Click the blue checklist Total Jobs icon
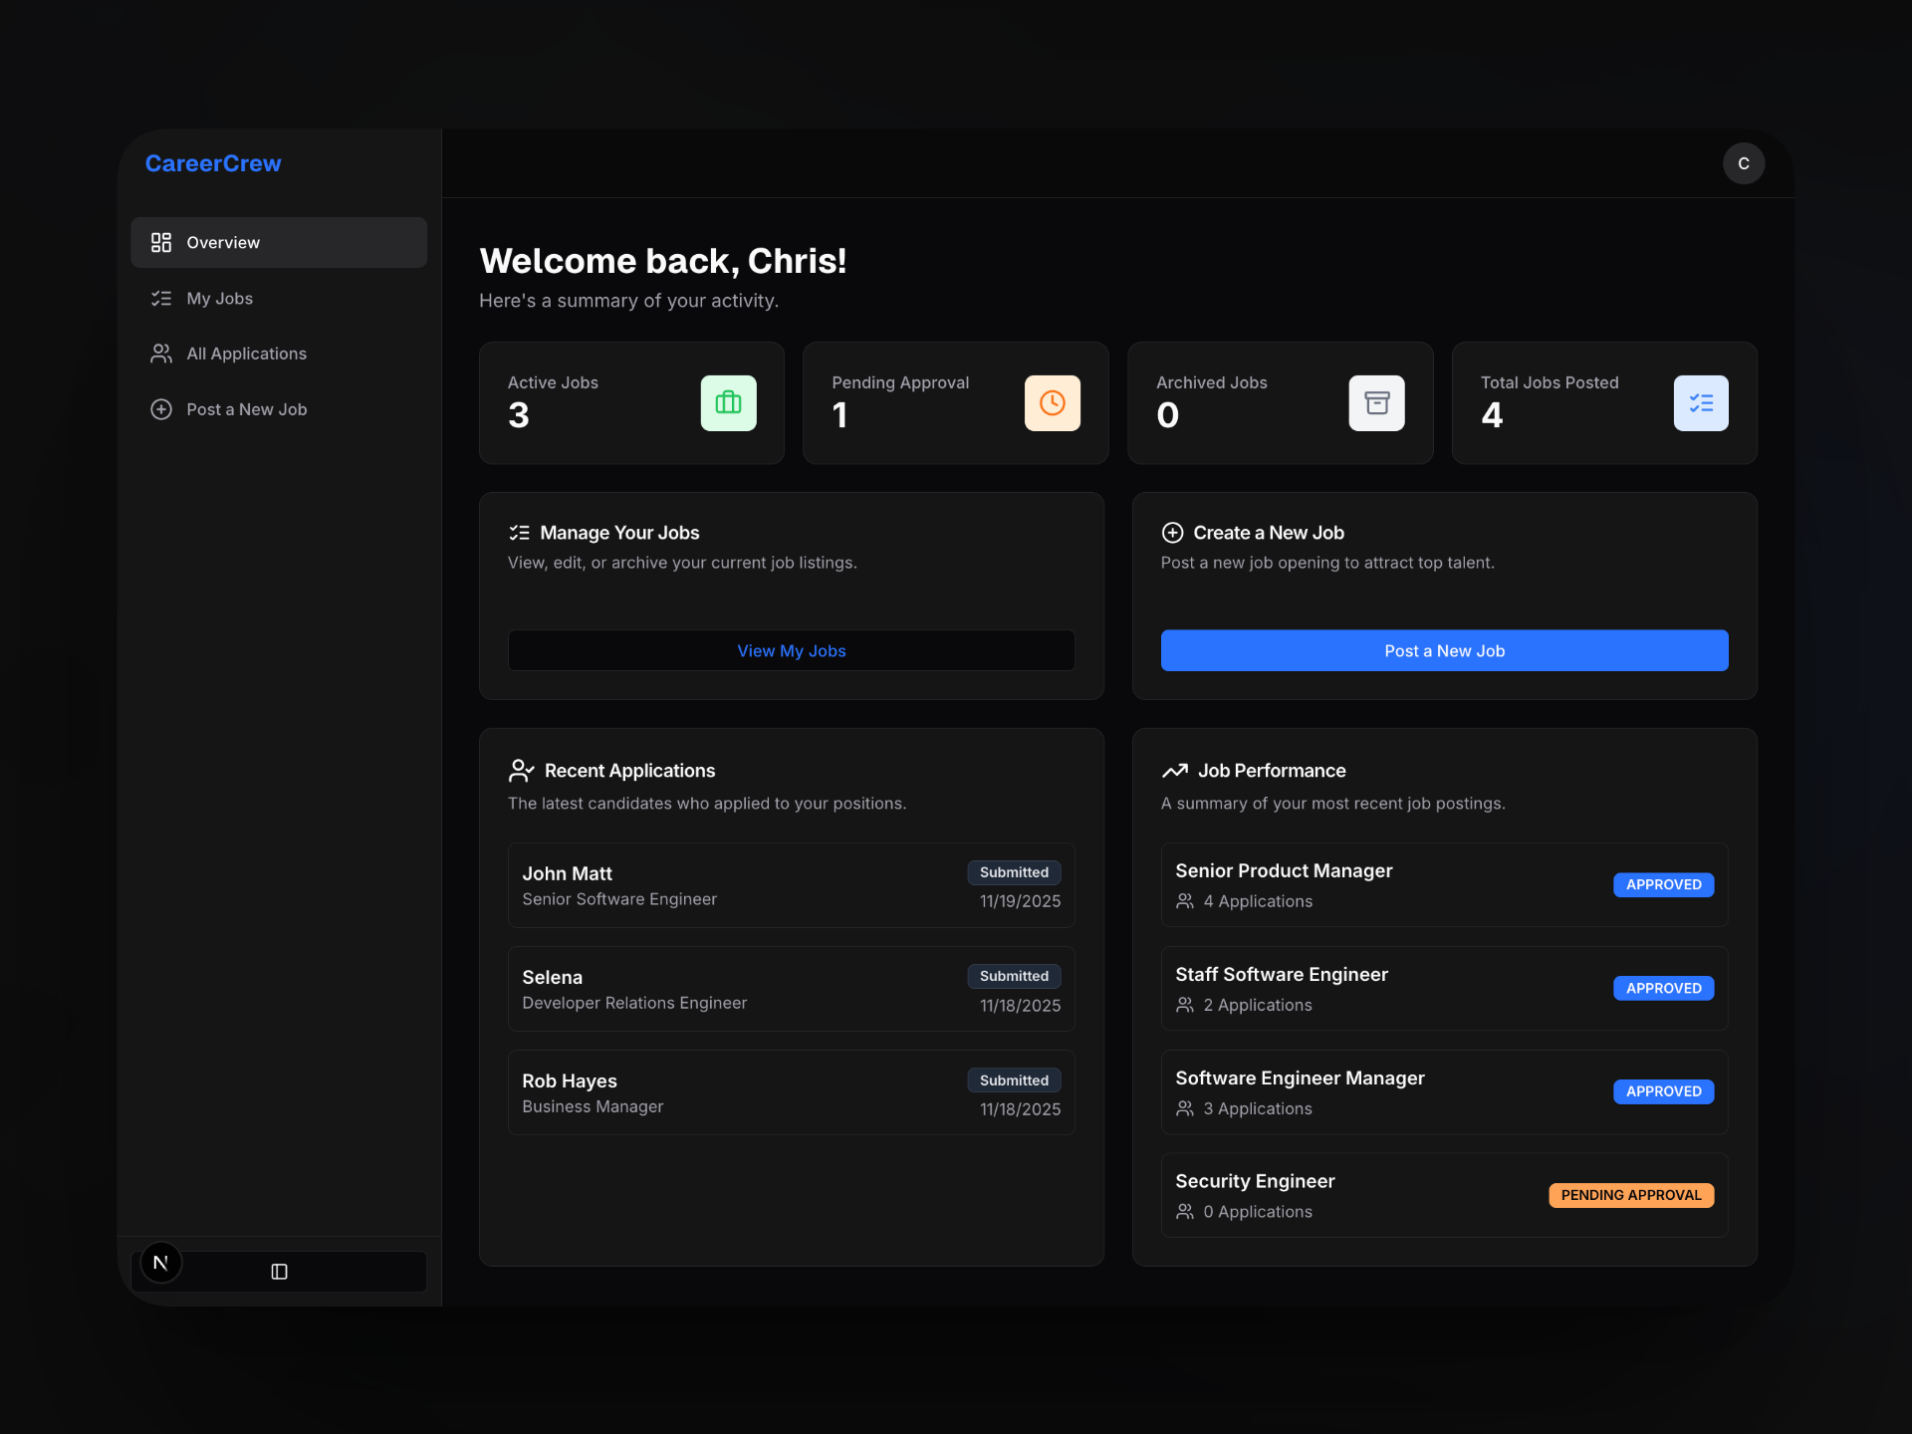The width and height of the screenshot is (1912, 1434). 1700,402
